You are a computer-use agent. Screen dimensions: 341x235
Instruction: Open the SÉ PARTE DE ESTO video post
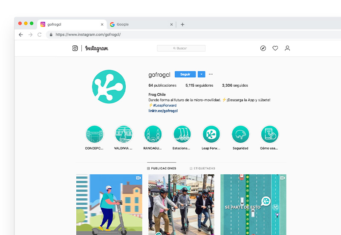coord(253,205)
